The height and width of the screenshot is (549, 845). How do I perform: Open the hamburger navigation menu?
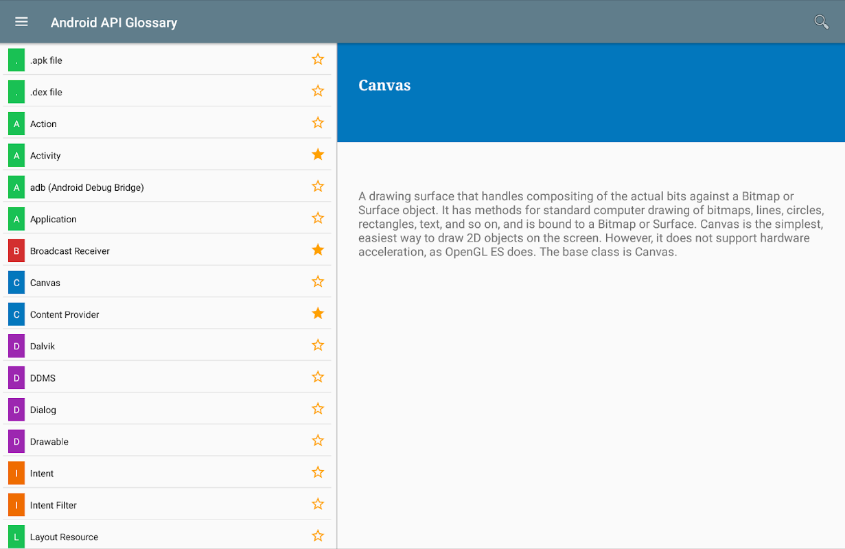[21, 22]
